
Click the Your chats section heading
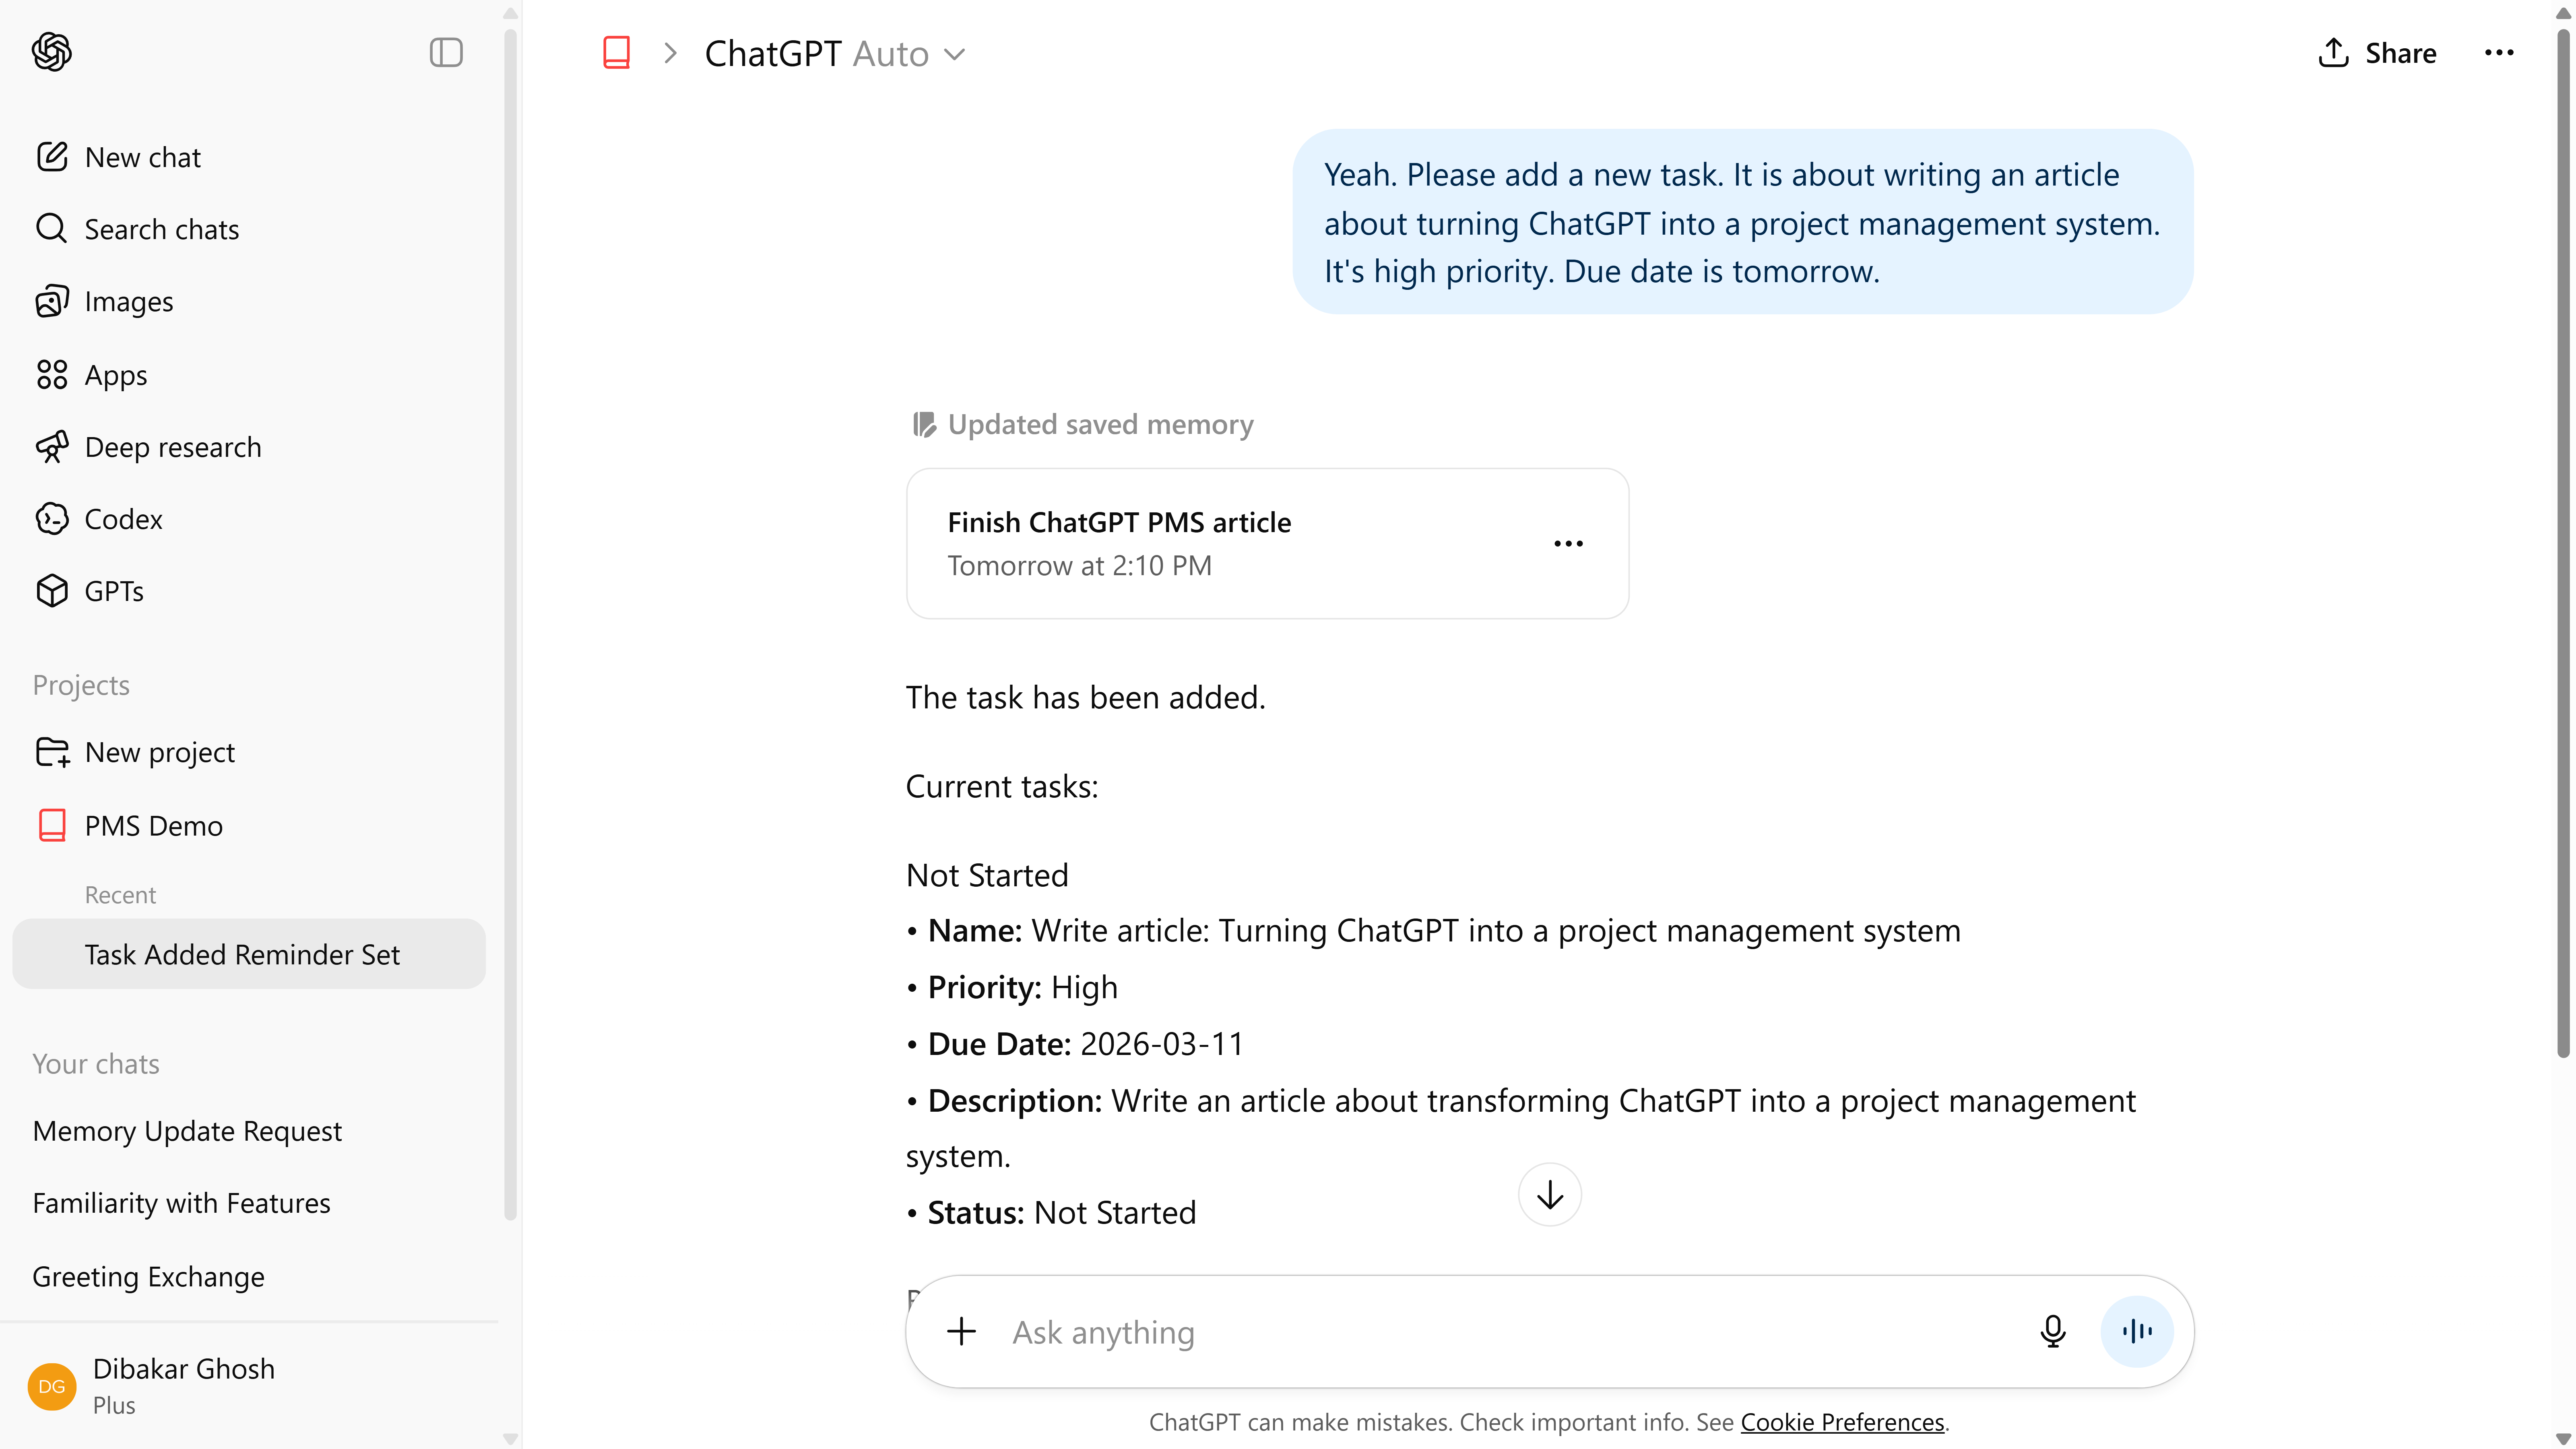96,1064
